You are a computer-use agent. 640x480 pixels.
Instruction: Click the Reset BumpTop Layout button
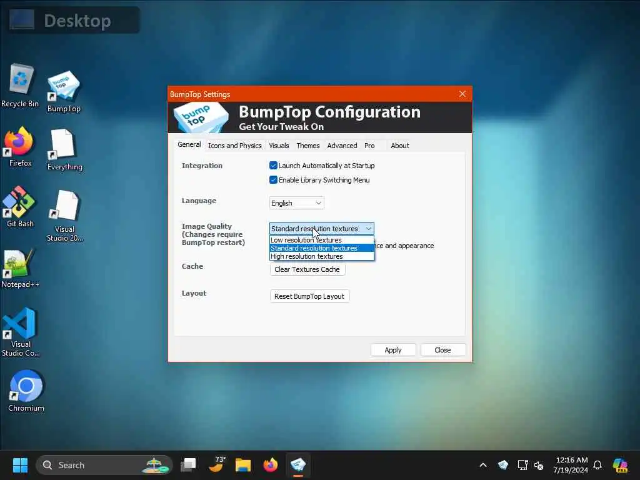click(x=309, y=296)
